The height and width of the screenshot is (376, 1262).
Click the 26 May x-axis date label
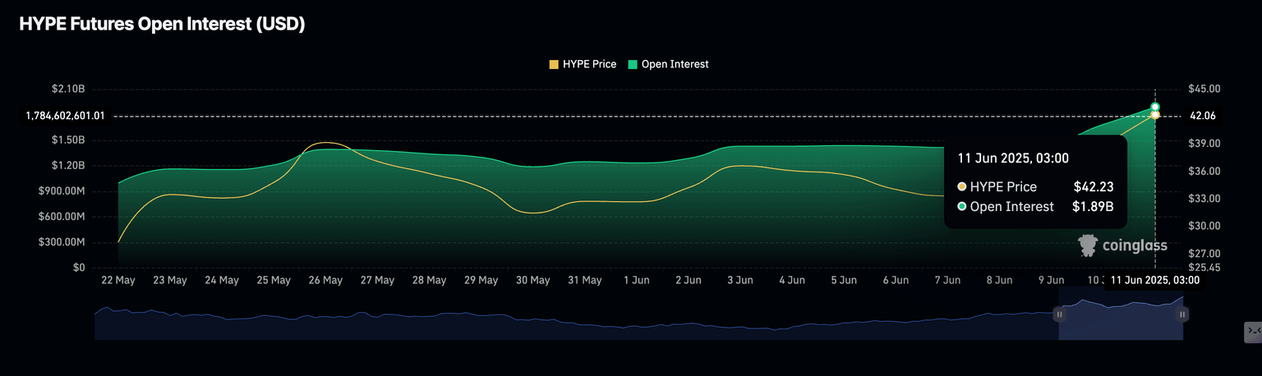(x=325, y=280)
